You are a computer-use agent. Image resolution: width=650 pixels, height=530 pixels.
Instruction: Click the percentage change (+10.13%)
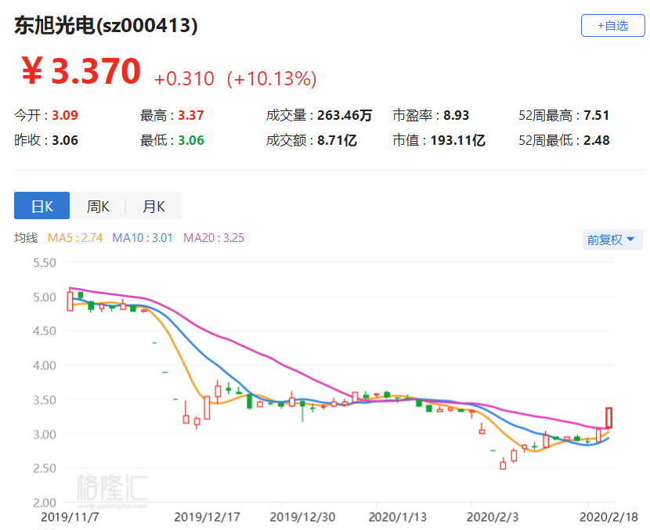point(272,79)
